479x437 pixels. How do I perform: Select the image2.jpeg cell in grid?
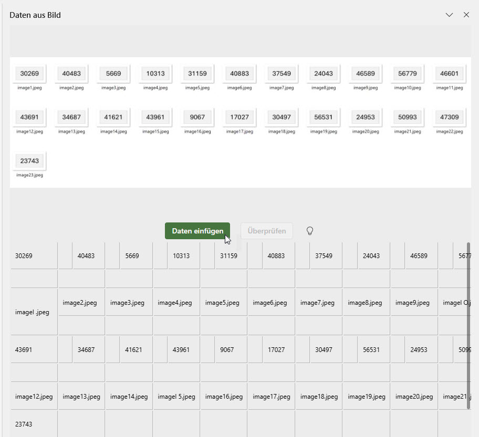80,303
